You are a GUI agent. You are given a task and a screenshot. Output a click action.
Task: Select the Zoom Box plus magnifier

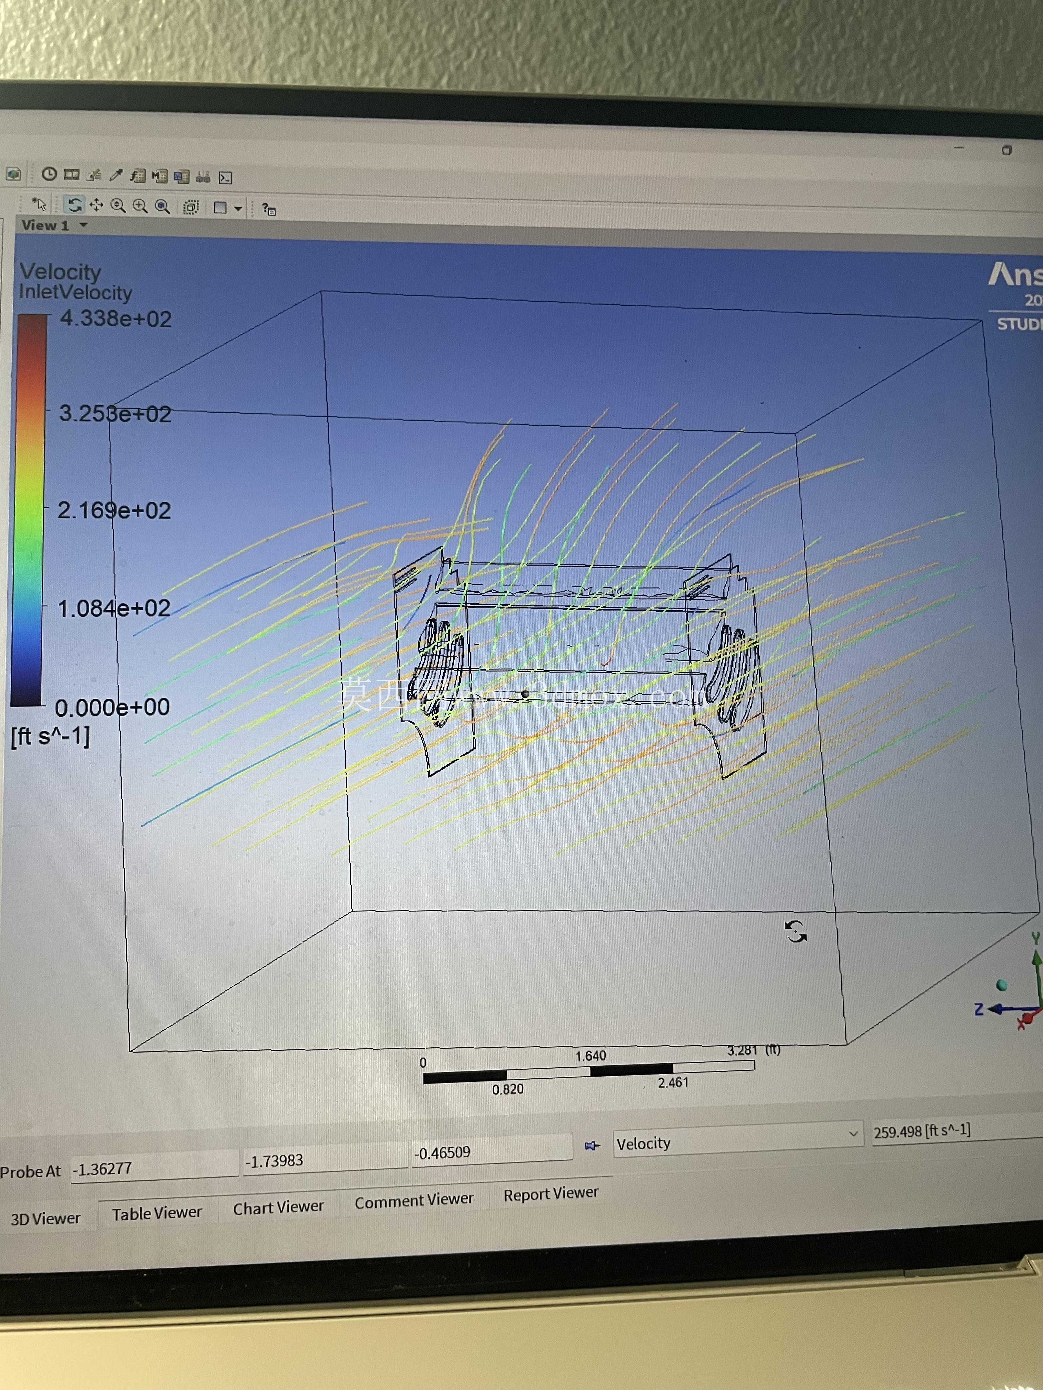click(140, 206)
